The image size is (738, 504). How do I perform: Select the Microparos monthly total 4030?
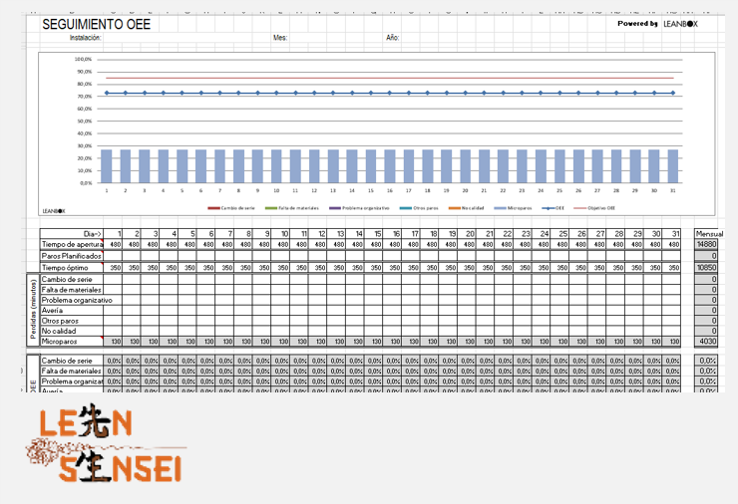pyautogui.click(x=707, y=342)
